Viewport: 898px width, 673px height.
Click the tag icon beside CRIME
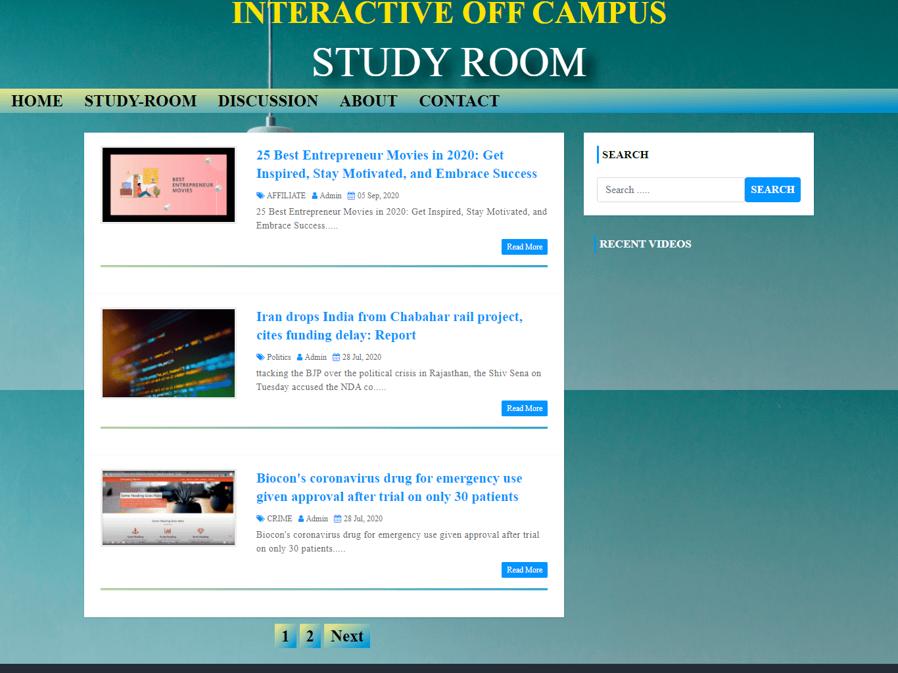[260, 519]
